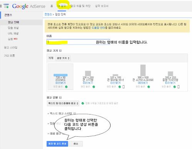Select 맞춤 채널 in the sidebar
The height and width of the screenshot is (149, 192).
(13, 28)
